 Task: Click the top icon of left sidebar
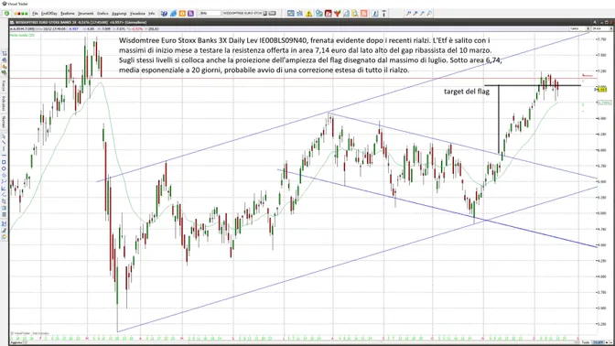[4, 53]
